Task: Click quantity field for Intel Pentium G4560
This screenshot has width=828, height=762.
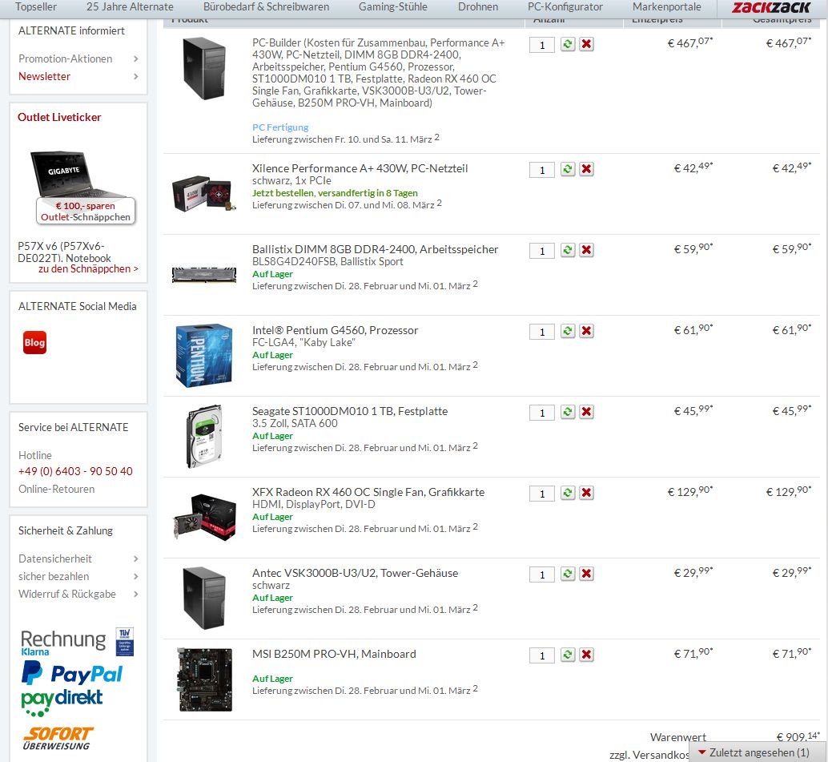Action: pyautogui.click(x=542, y=332)
